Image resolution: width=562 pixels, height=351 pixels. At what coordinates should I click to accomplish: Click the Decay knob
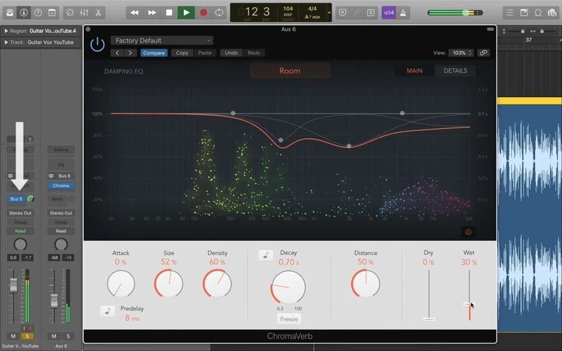coord(288,288)
